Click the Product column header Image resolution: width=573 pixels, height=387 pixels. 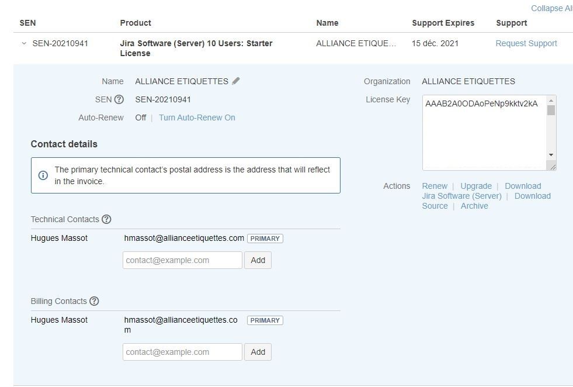point(136,23)
